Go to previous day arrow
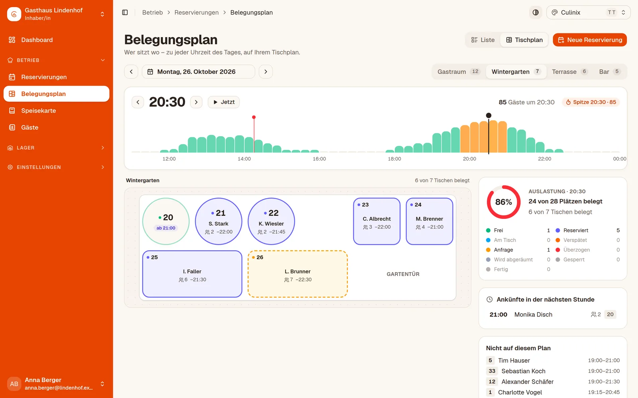Image resolution: width=638 pixels, height=398 pixels. [x=131, y=72]
